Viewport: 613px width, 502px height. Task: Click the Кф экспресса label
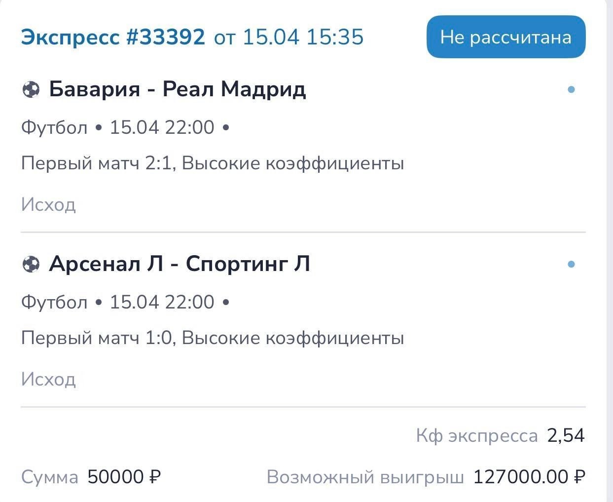pos(476,436)
